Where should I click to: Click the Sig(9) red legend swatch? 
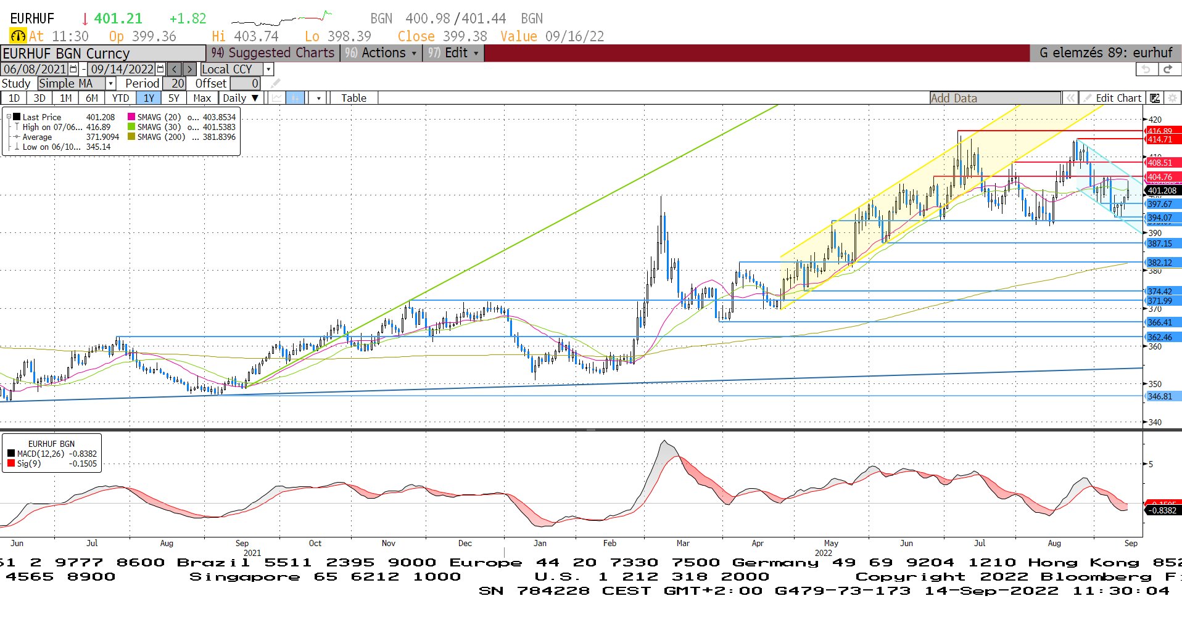tap(11, 464)
